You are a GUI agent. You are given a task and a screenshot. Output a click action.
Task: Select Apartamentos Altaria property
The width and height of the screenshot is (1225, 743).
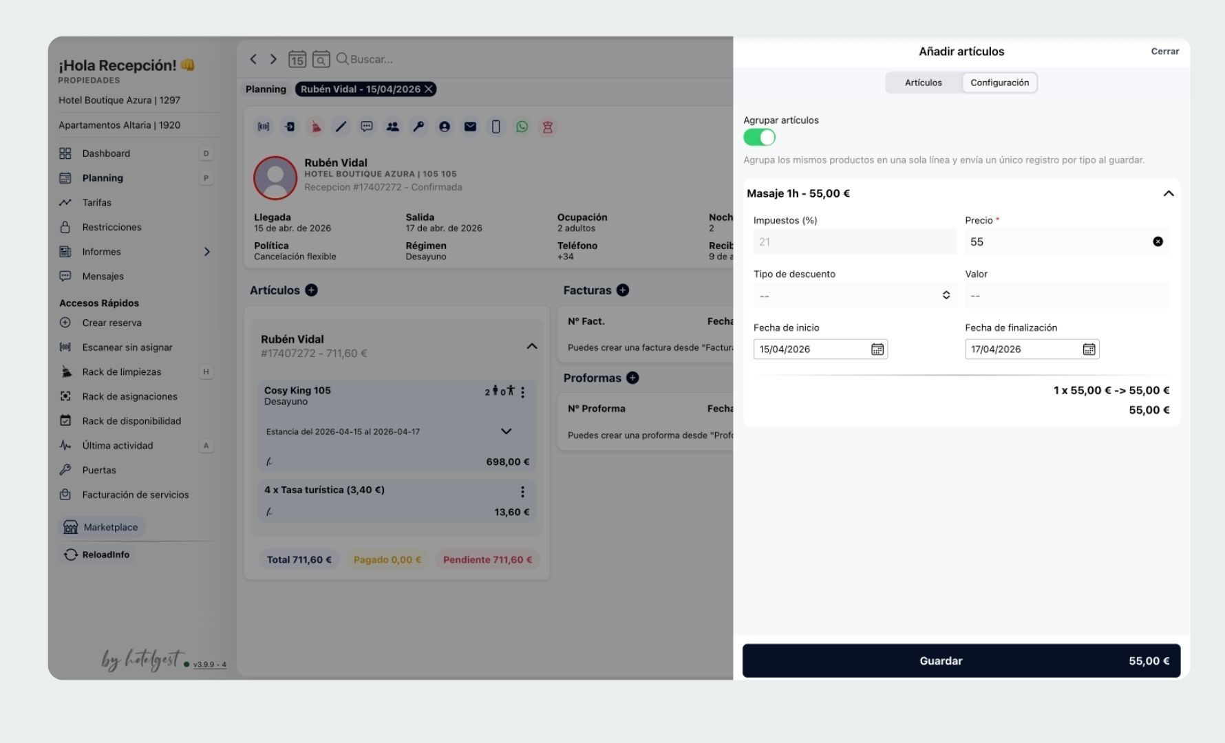point(120,125)
